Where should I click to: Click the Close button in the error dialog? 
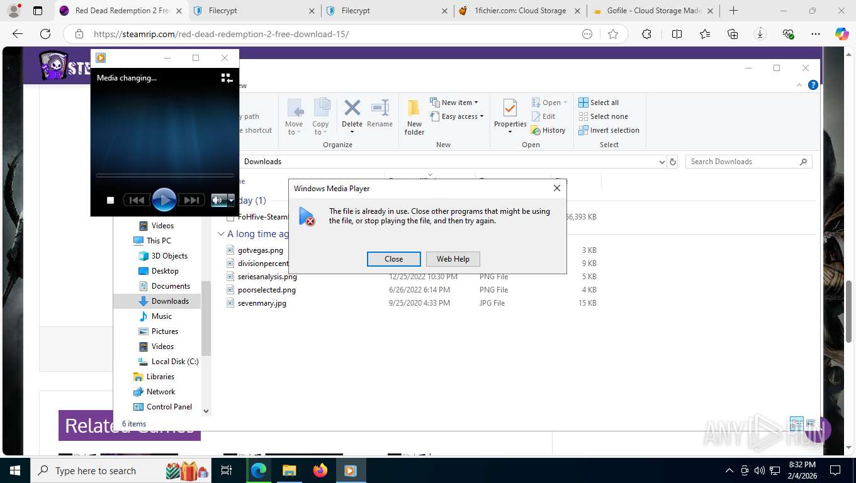pos(394,258)
